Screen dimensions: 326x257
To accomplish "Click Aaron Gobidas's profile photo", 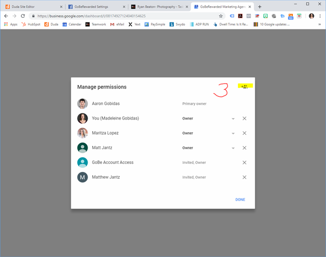I will [83, 104].
